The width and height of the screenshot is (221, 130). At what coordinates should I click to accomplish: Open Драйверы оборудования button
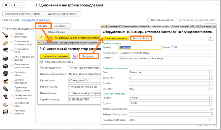63,14
